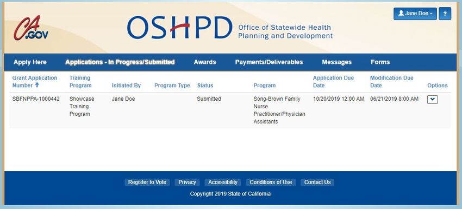Click the Options column header
Image resolution: width=462 pixels, height=209 pixels.
point(437,86)
